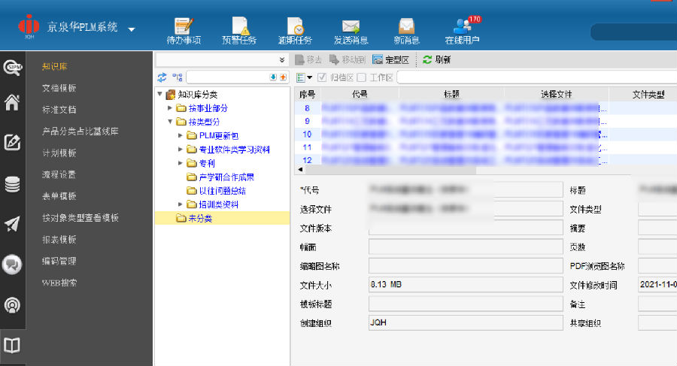
Task: Click the 文件版本 input field
Action: tap(466, 228)
